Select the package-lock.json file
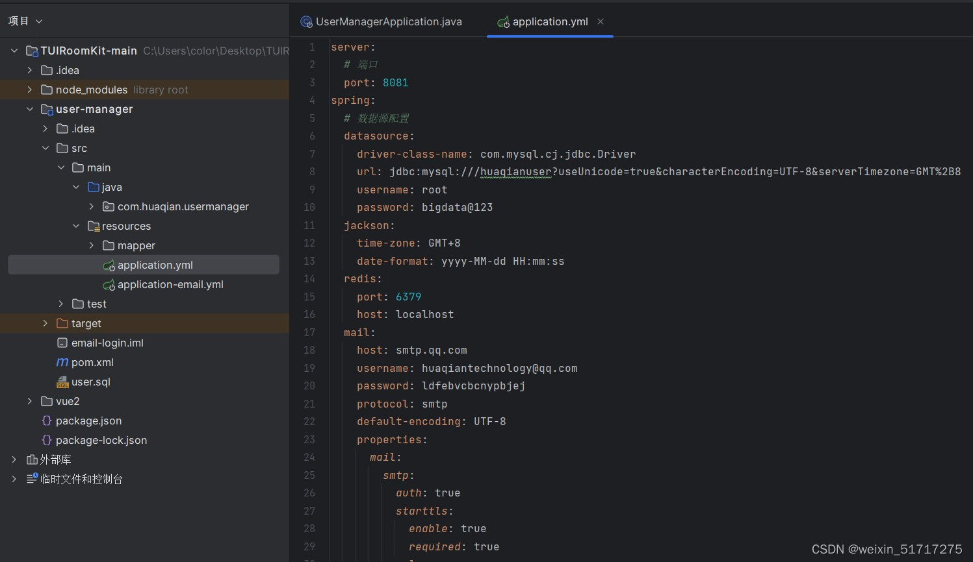973x562 pixels. [101, 440]
